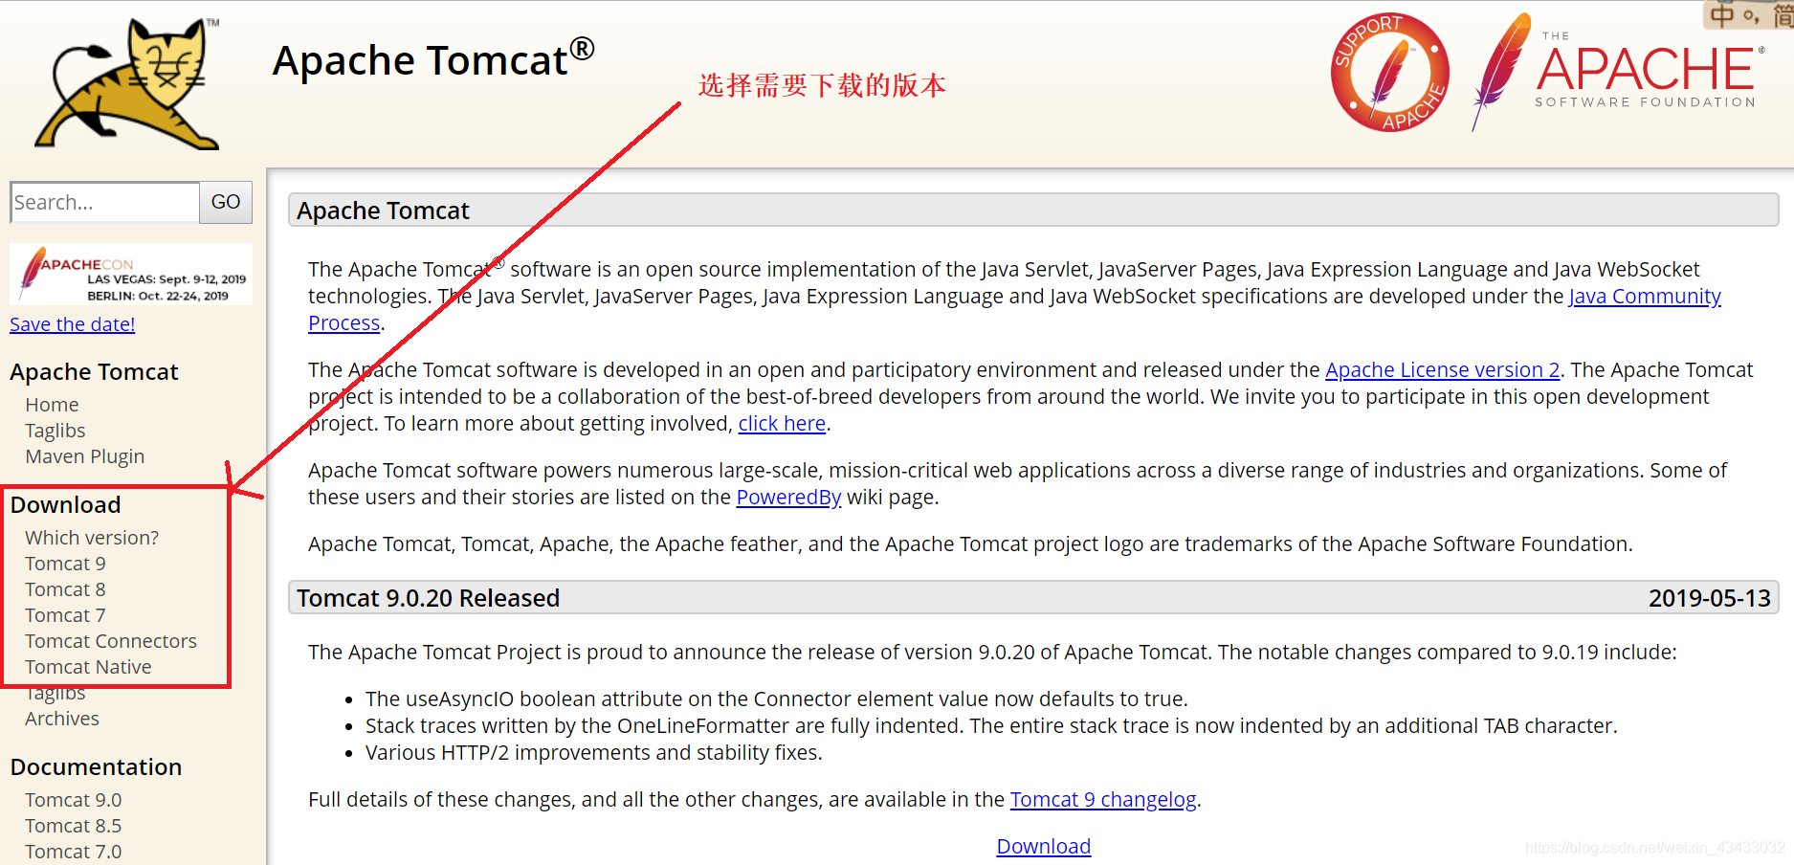
Task: Click the Download sidebar heading
Action: tap(65, 505)
